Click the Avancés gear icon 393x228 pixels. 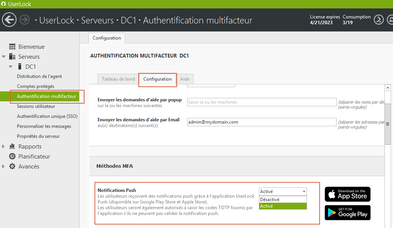(x=12, y=166)
